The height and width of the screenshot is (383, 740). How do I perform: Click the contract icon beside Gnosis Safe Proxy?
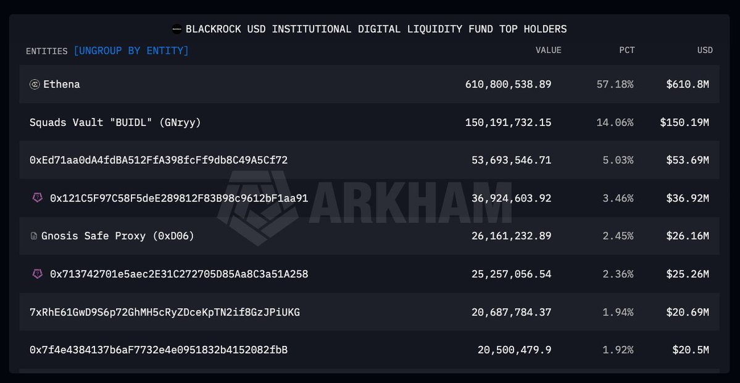point(34,236)
